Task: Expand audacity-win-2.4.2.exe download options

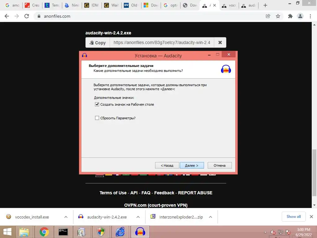Action: click(x=138, y=217)
